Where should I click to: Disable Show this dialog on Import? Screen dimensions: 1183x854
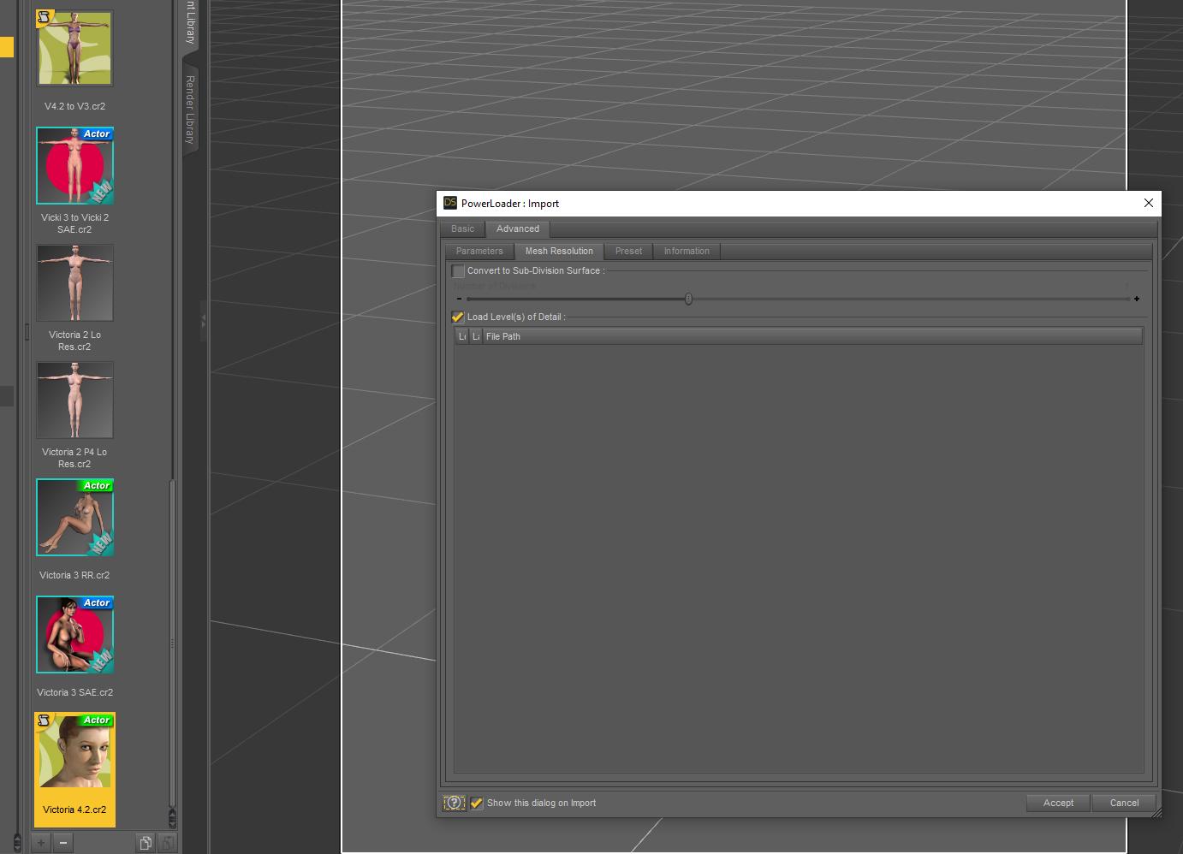(477, 803)
